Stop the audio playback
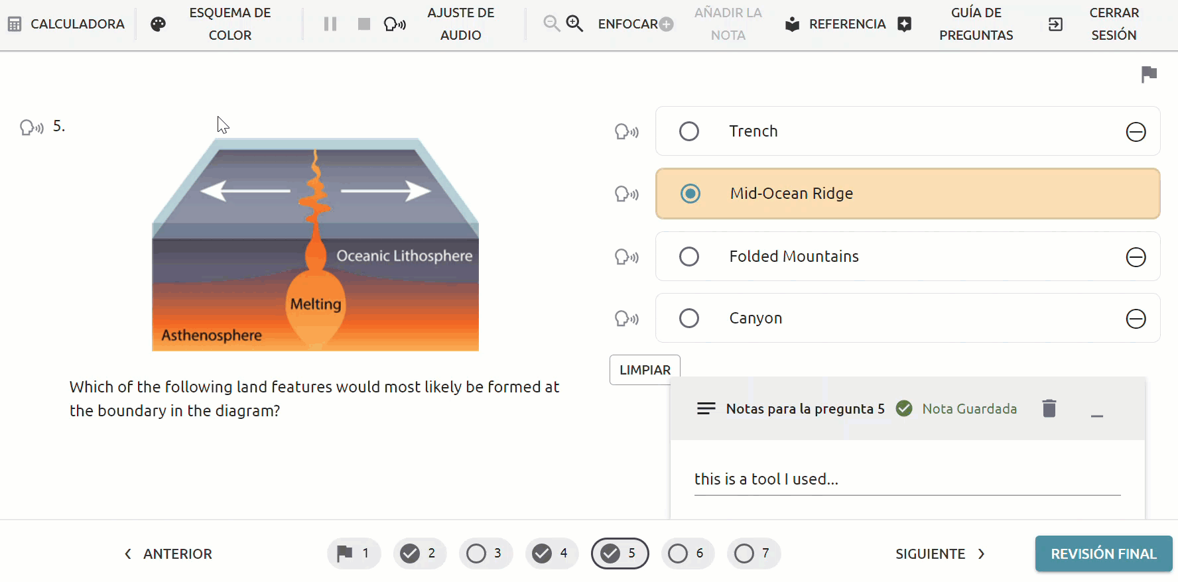This screenshot has width=1178, height=582. click(x=363, y=24)
